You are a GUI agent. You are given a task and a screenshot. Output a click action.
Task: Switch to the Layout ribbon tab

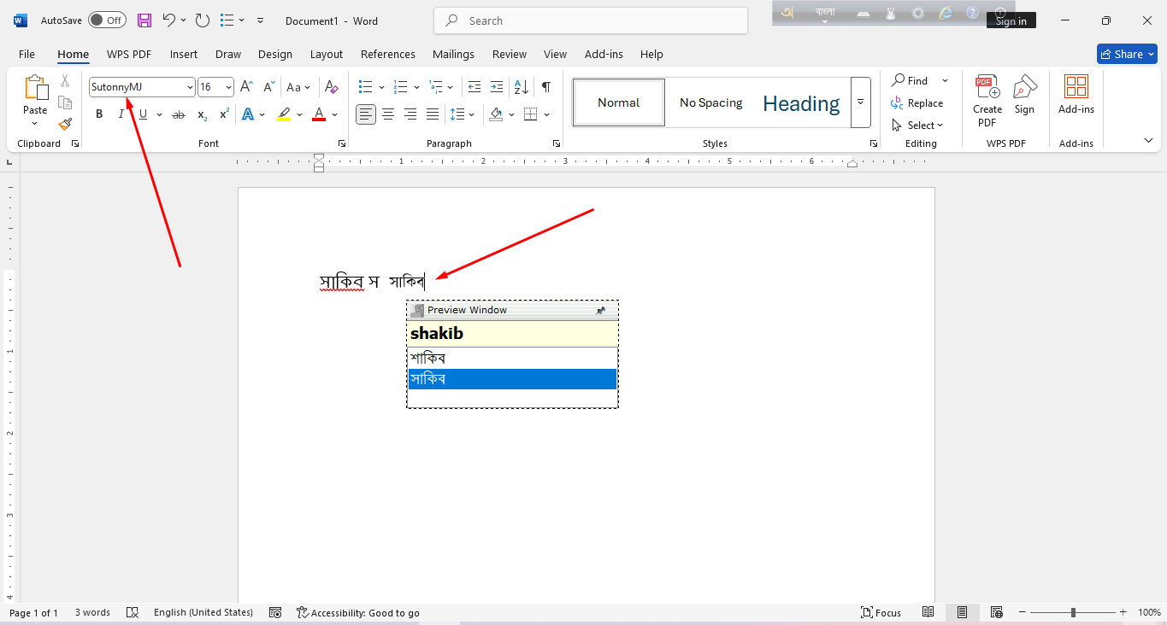pos(326,54)
